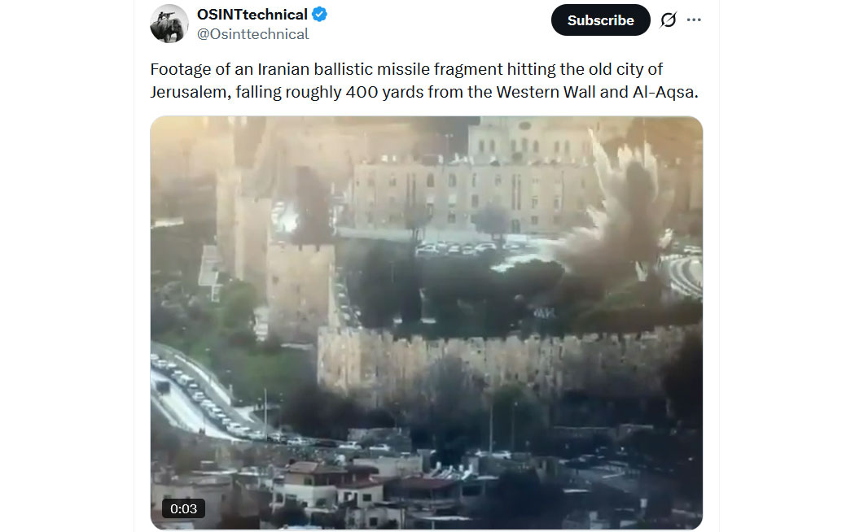Visit the @Osinttechnical handle link
This screenshot has height=532, width=855.
252,34
